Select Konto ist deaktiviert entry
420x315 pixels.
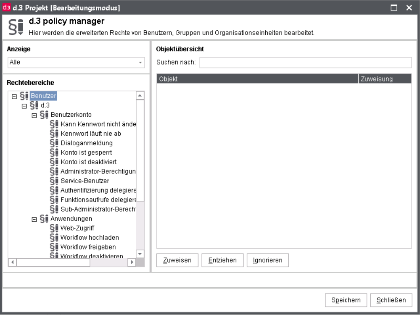pyautogui.click(x=89, y=162)
